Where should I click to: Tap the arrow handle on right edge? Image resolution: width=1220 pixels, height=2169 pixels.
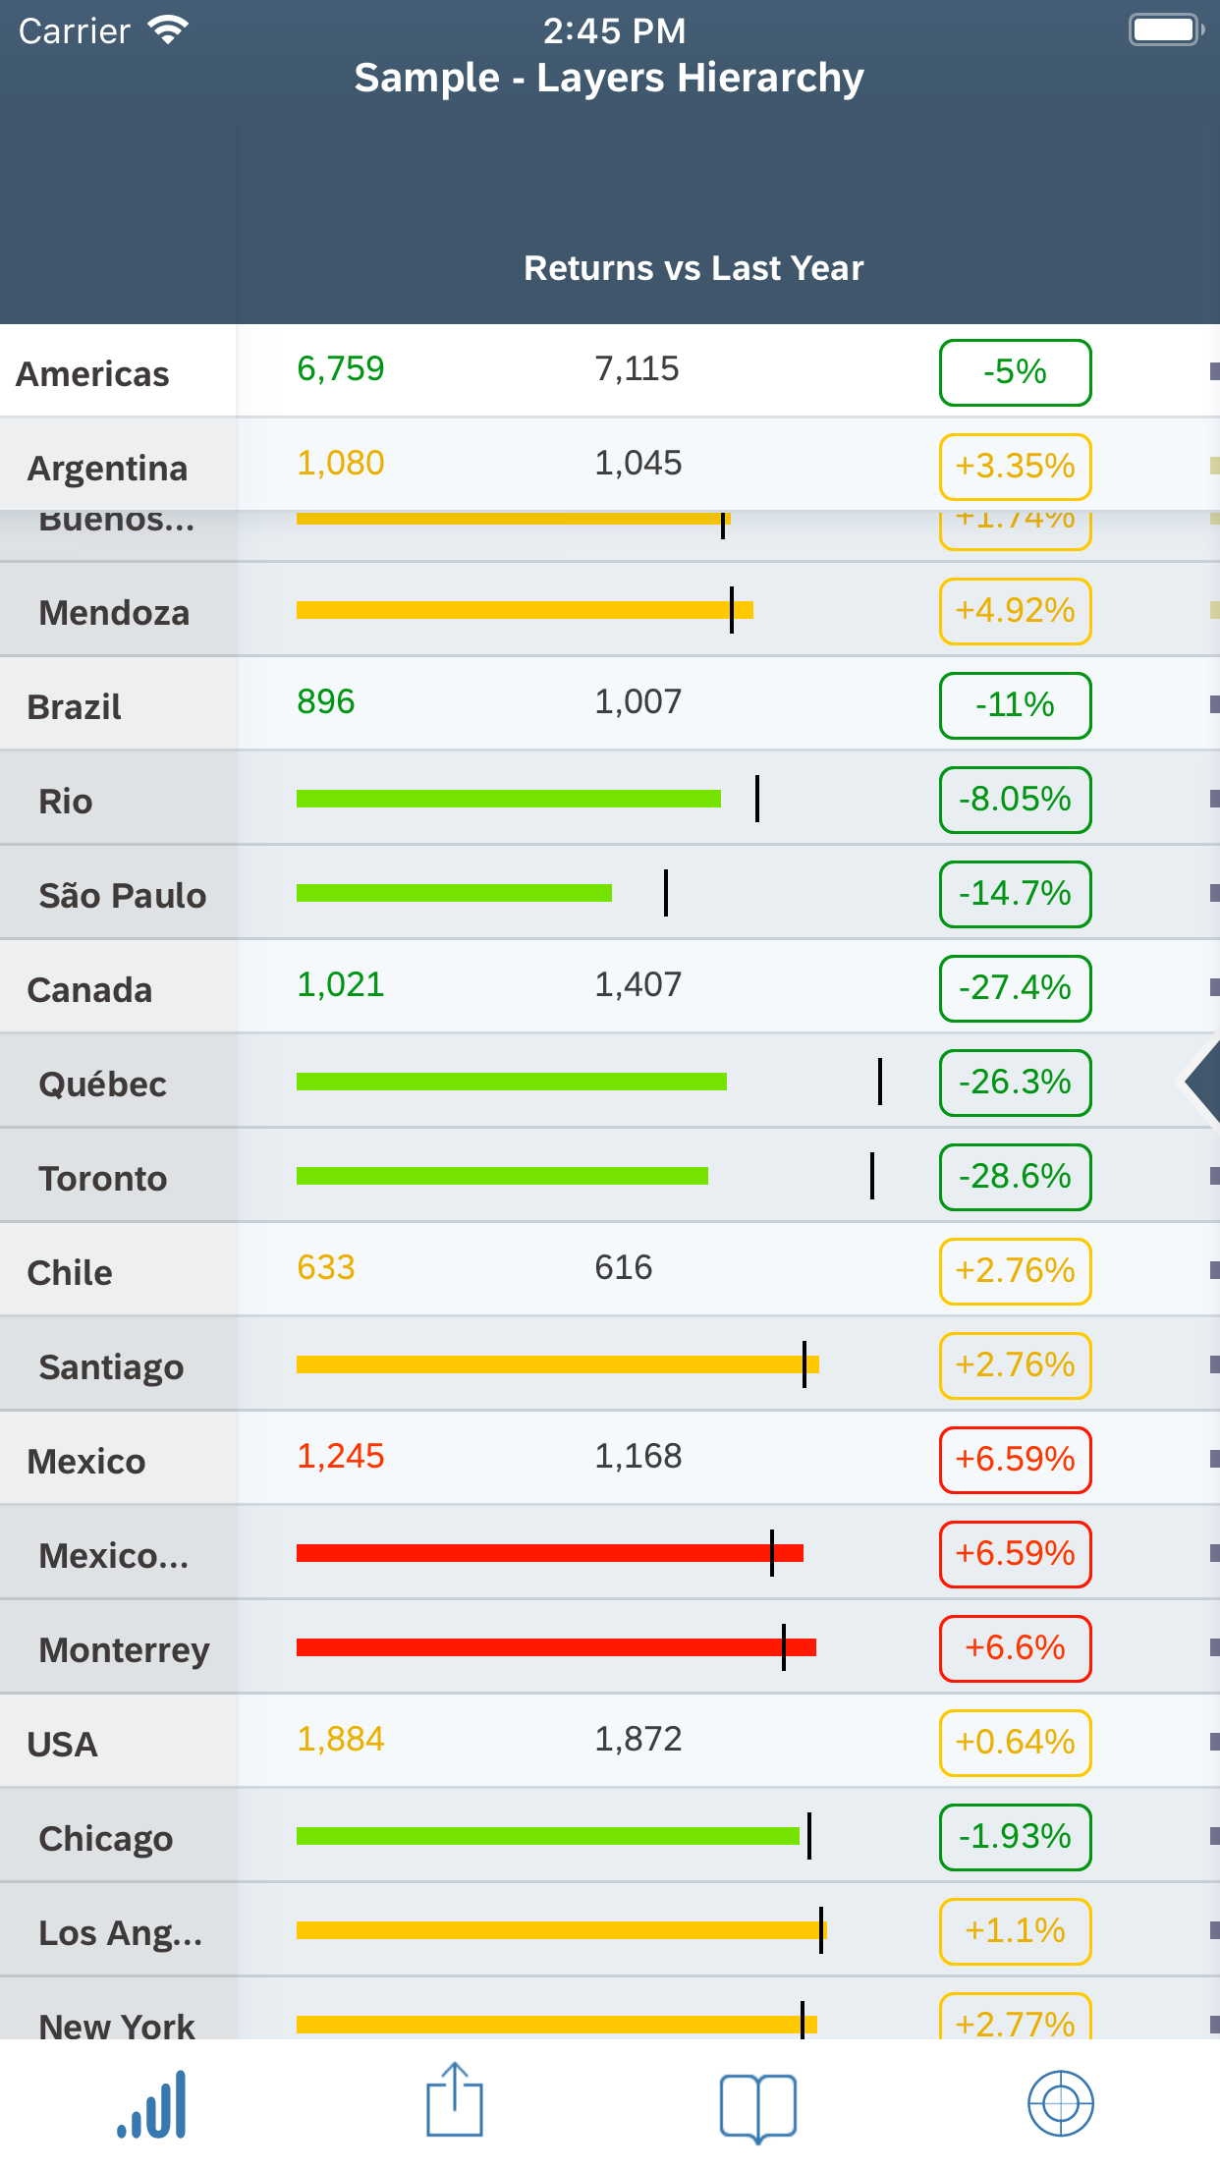(1203, 1082)
